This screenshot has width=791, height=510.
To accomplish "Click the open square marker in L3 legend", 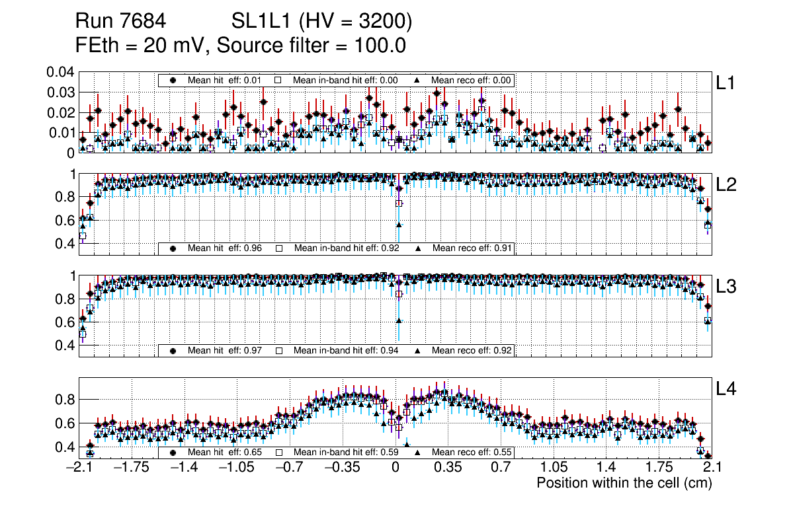I will tap(278, 350).
